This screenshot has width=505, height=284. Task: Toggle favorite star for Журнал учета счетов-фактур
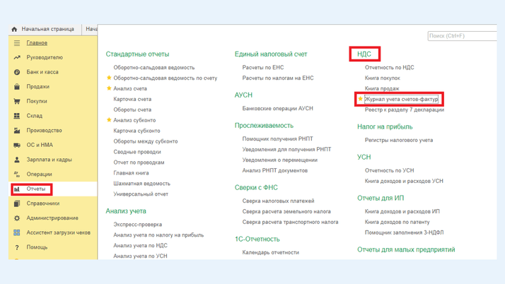(x=361, y=99)
